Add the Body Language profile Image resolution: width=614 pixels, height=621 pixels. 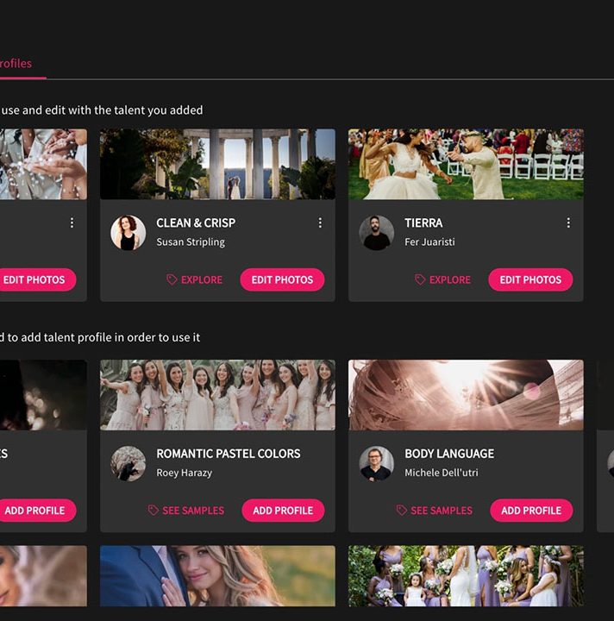(x=531, y=510)
